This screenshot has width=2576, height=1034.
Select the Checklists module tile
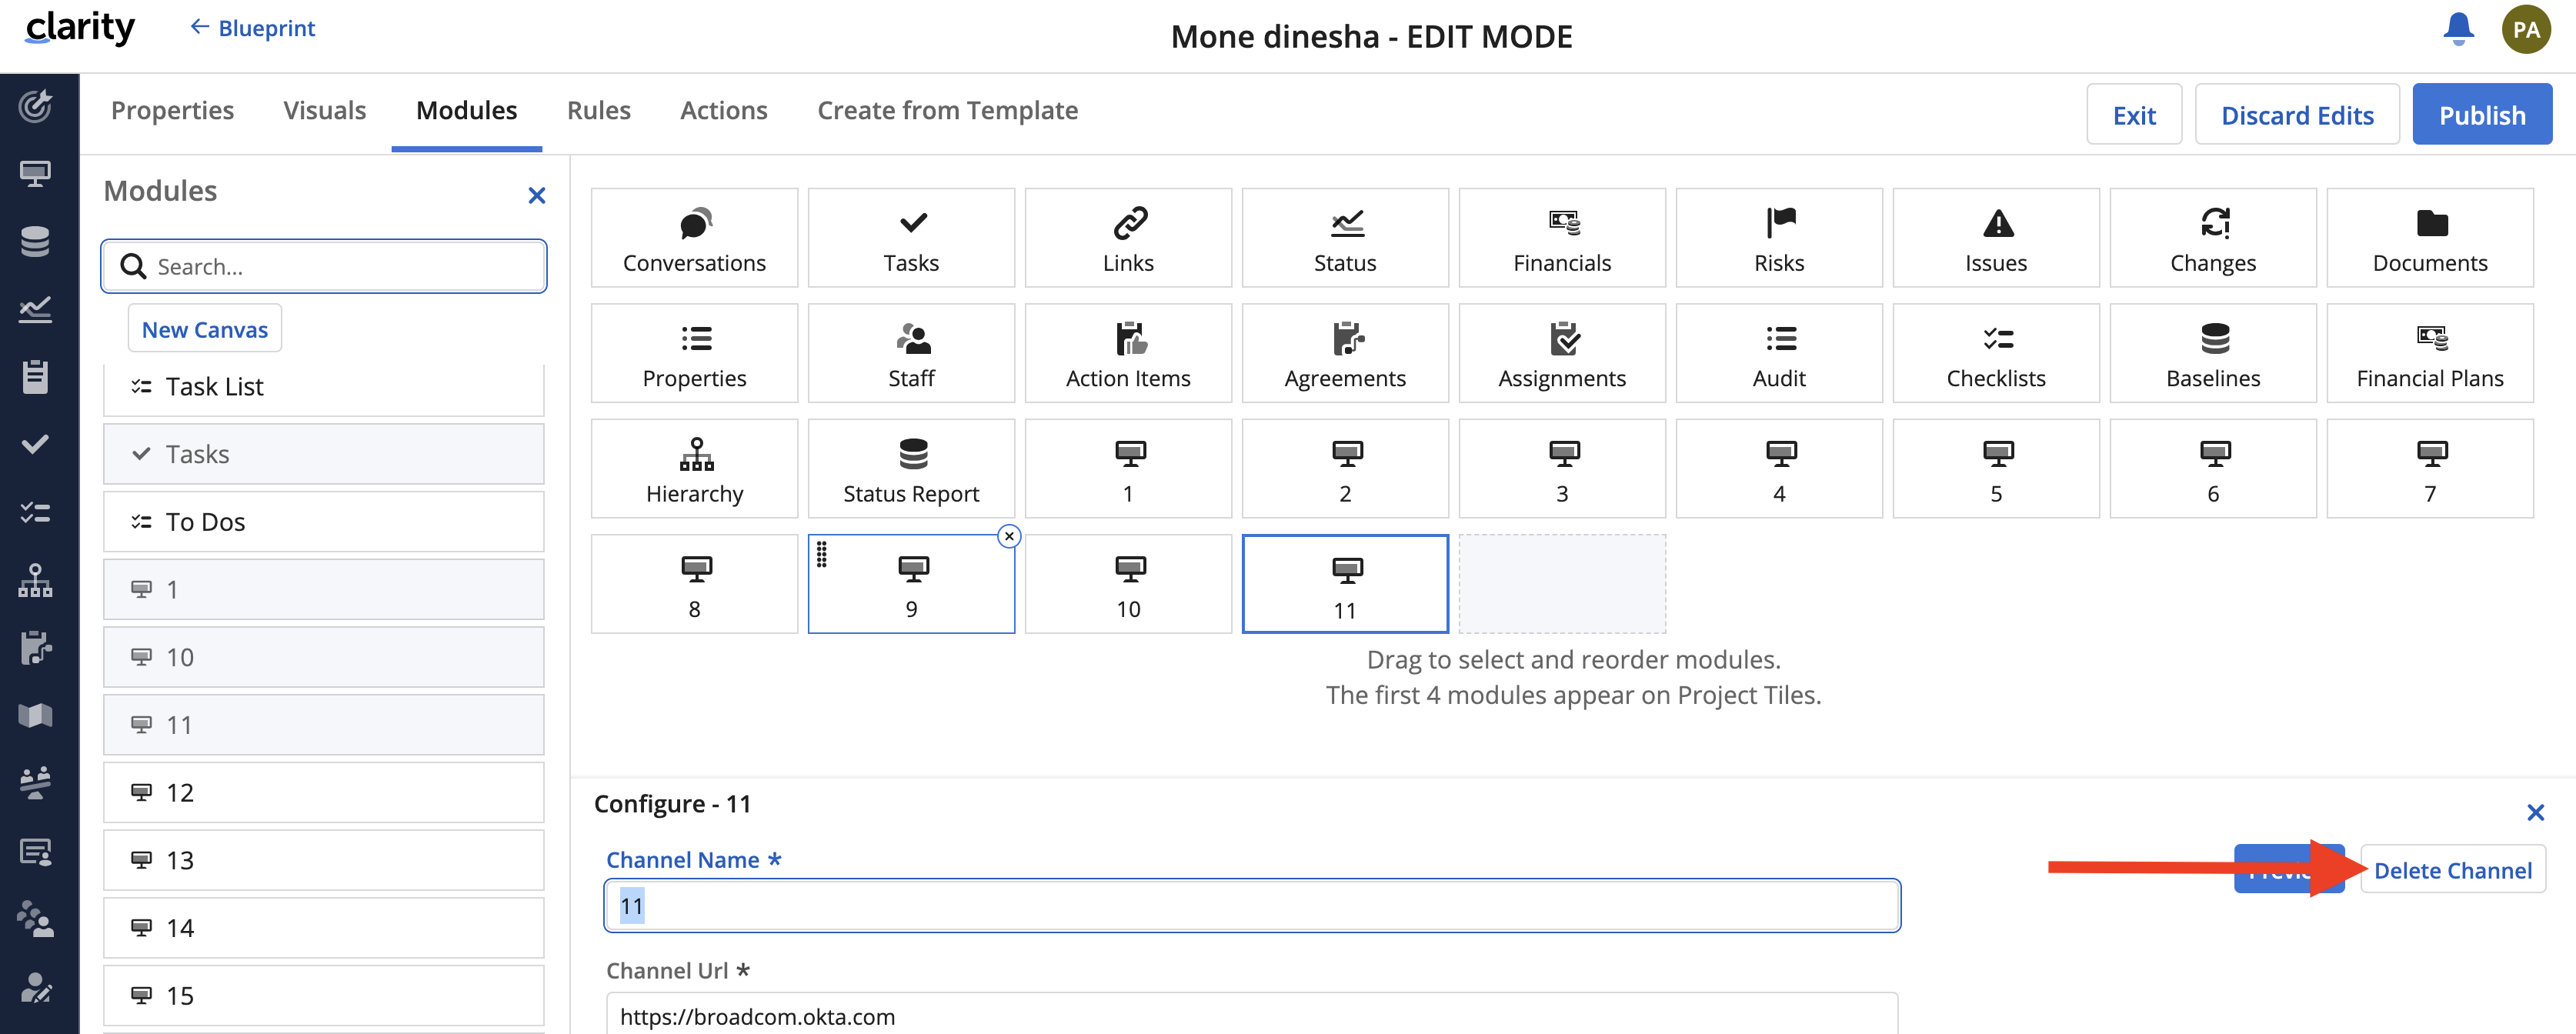coord(1995,354)
